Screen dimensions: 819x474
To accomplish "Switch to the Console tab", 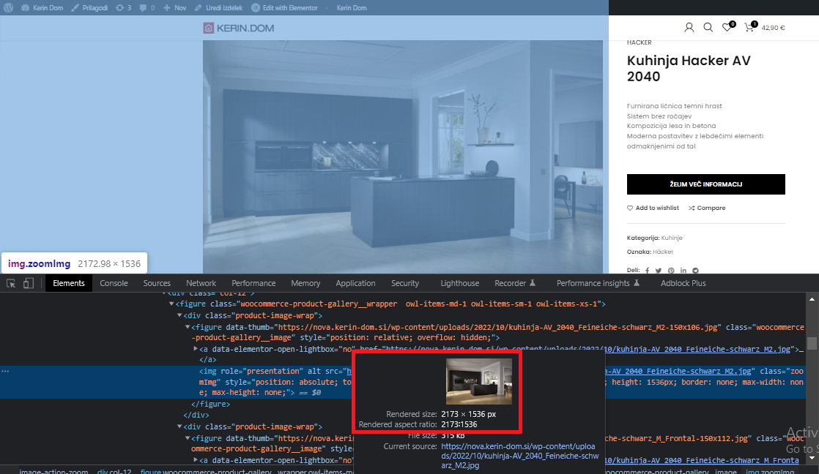I will coord(114,283).
